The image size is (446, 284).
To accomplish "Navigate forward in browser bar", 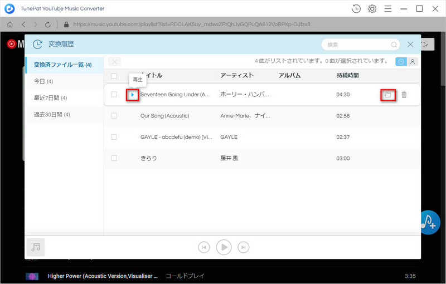I will pos(35,25).
